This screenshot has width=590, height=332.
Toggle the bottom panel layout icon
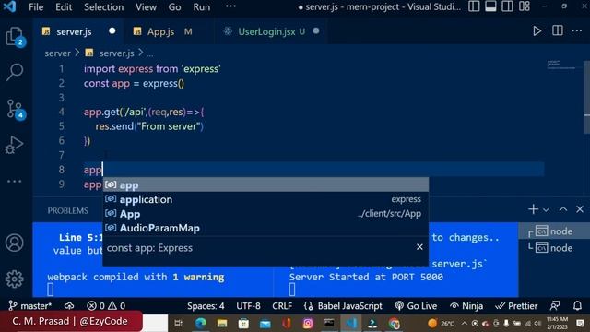point(490,6)
